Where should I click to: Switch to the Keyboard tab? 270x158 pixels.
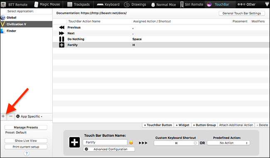pyautogui.click(x=108, y=5)
